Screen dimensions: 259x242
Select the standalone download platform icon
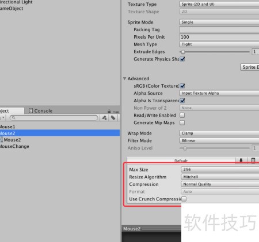coord(241,161)
